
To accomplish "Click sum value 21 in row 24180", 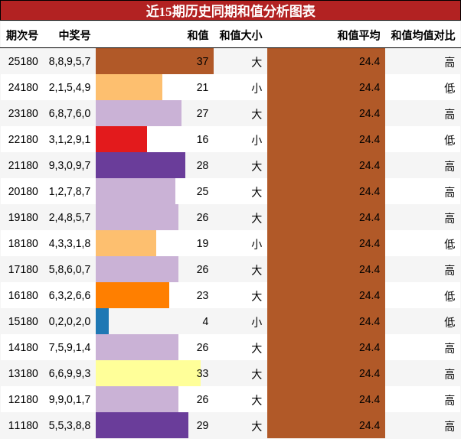I will pyautogui.click(x=202, y=87).
